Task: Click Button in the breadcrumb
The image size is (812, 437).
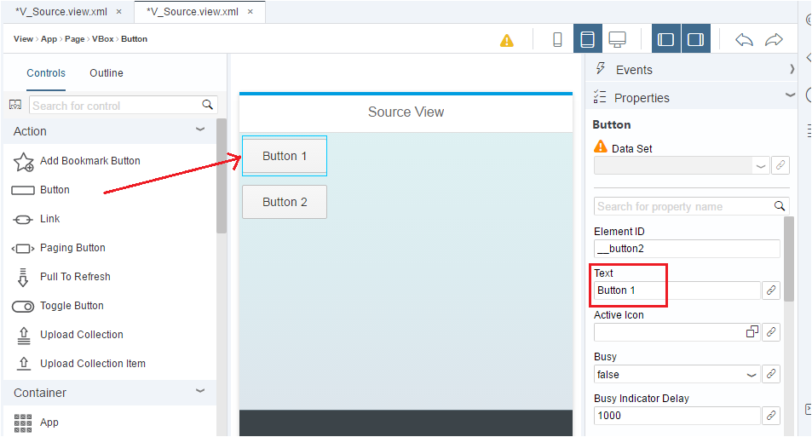Action: click(134, 39)
